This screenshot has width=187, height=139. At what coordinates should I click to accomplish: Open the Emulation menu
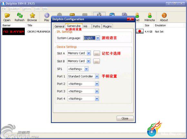tap(14, 9)
